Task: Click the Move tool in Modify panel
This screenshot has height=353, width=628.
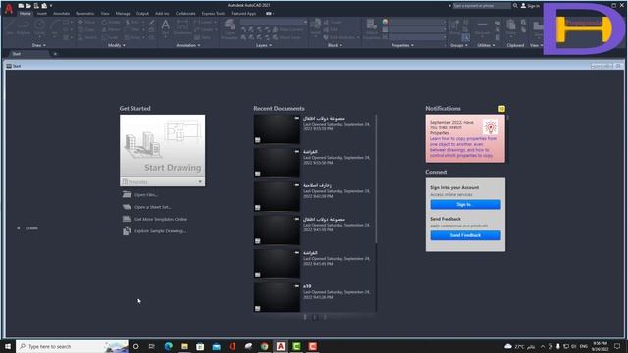Action: click(86, 22)
